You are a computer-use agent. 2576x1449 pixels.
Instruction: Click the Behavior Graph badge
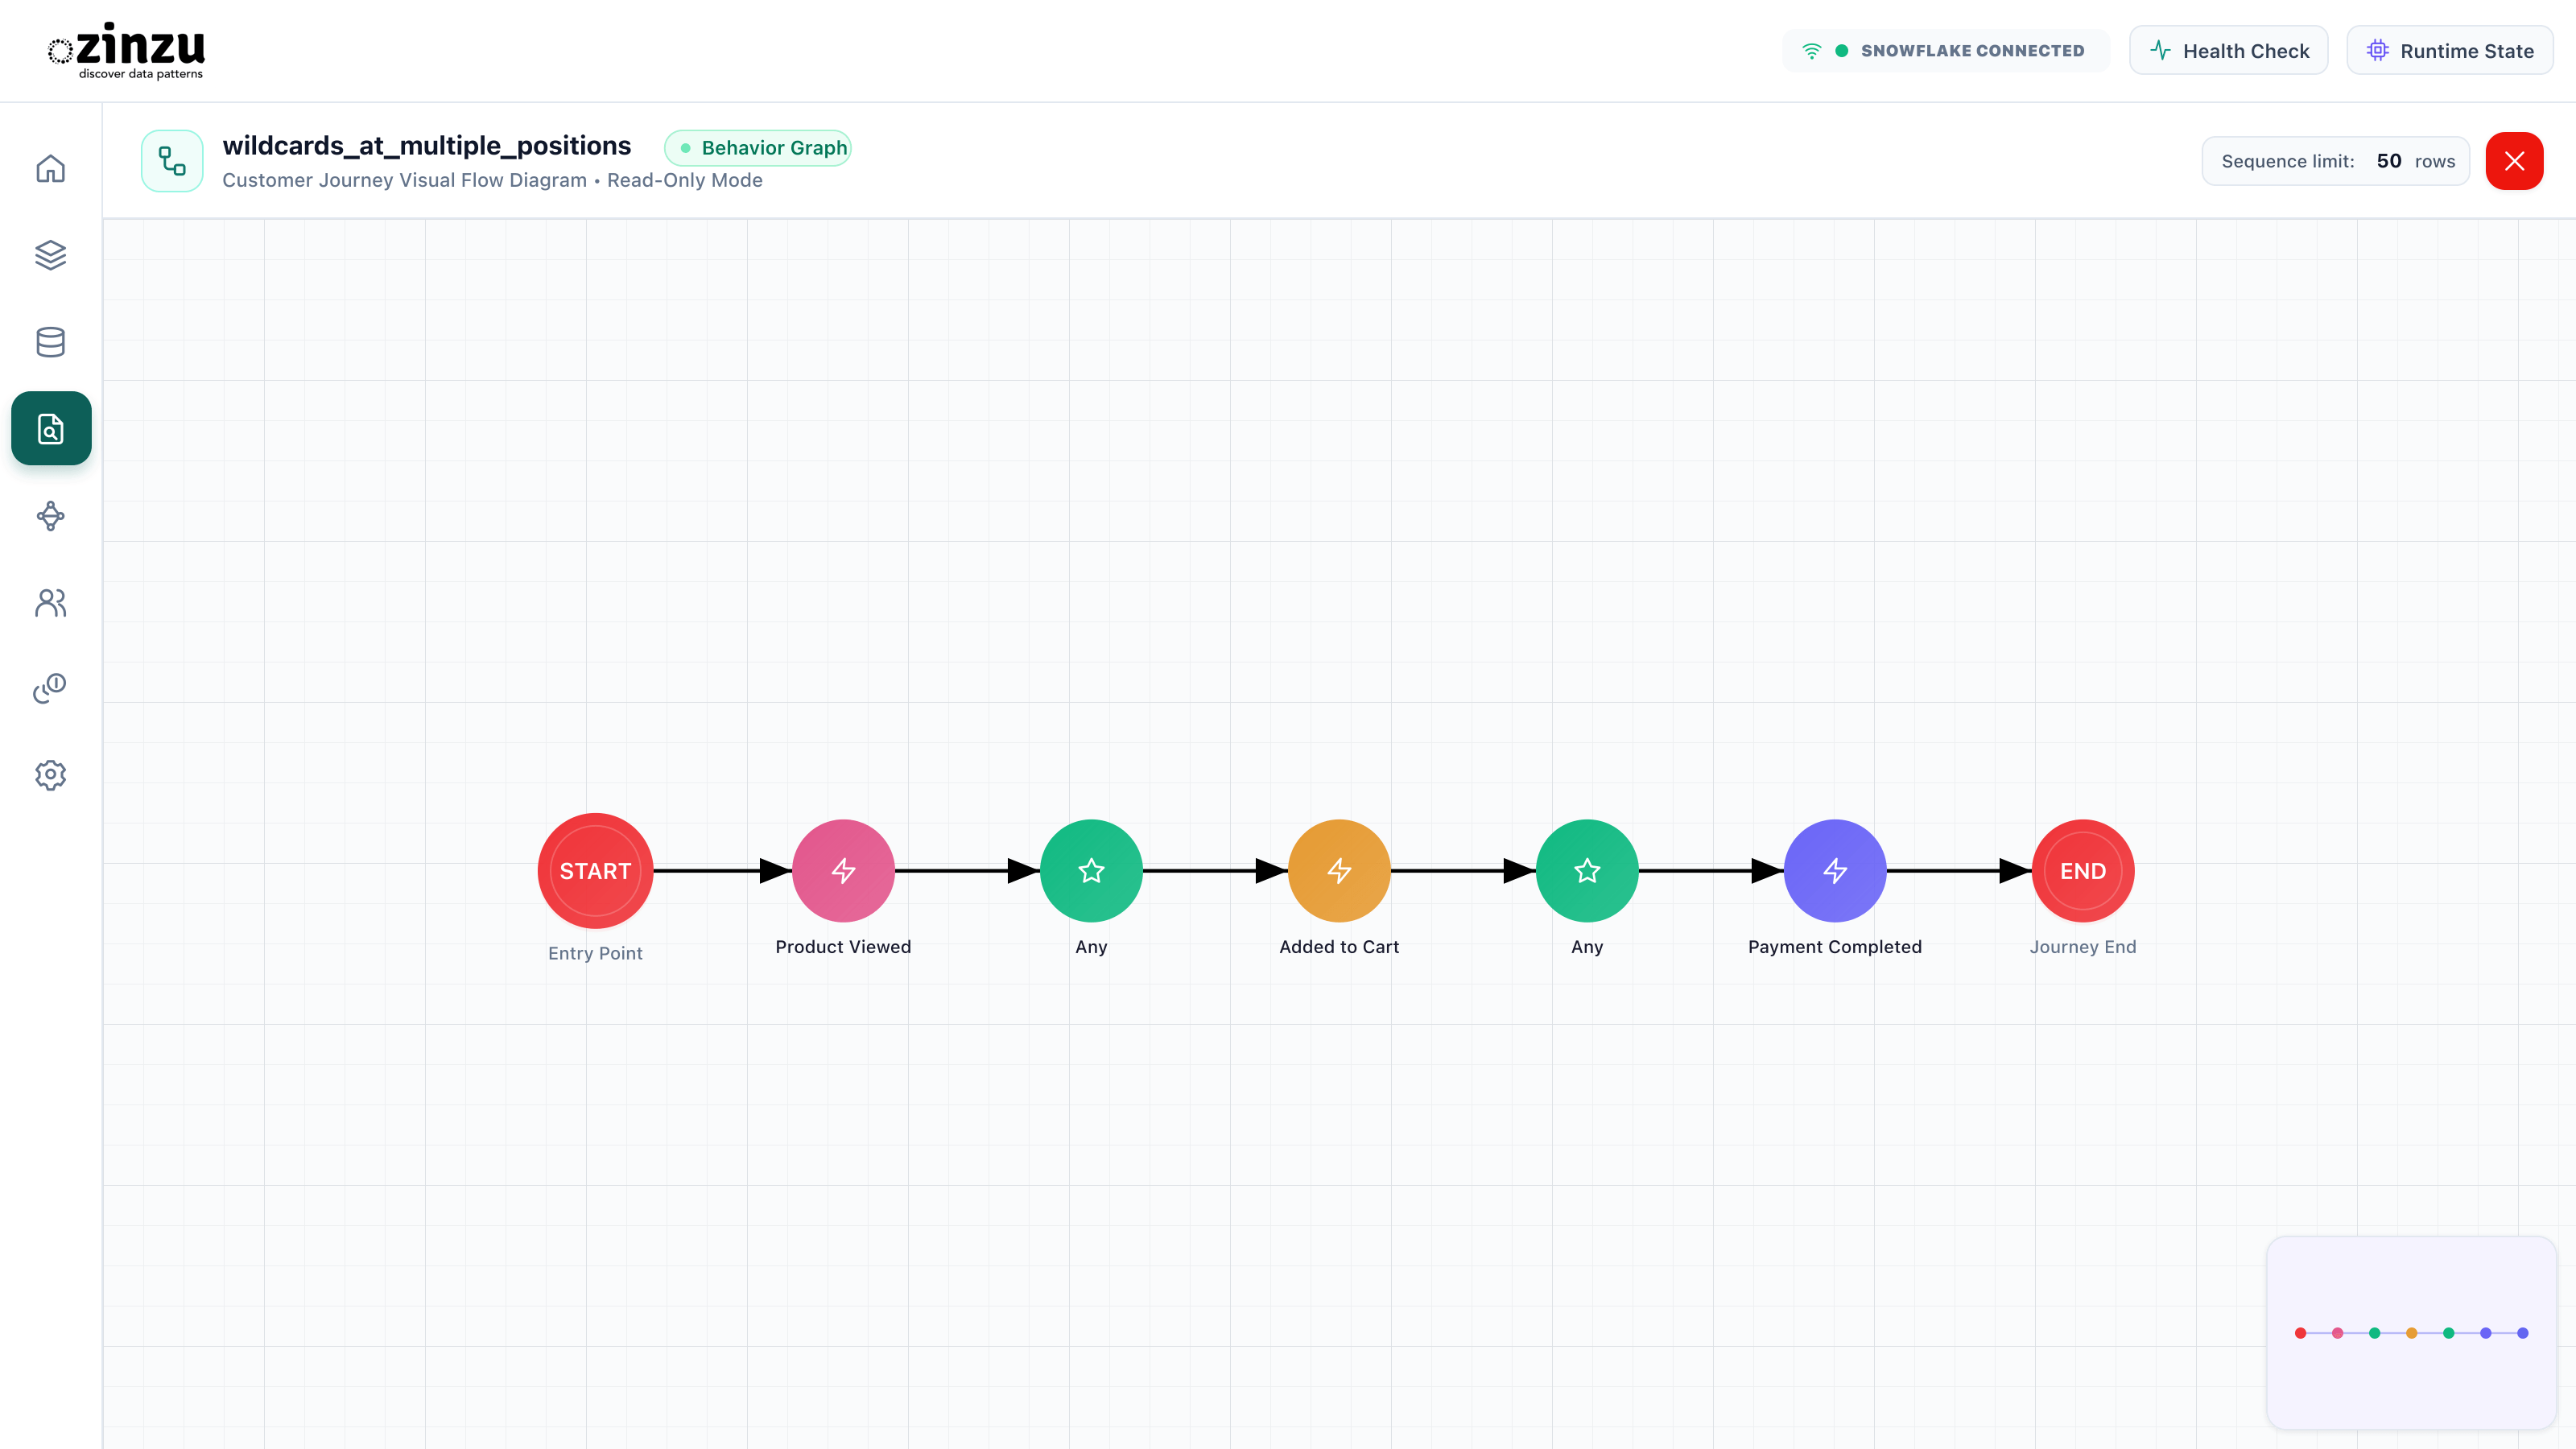pyautogui.click(x=758, y=148)
